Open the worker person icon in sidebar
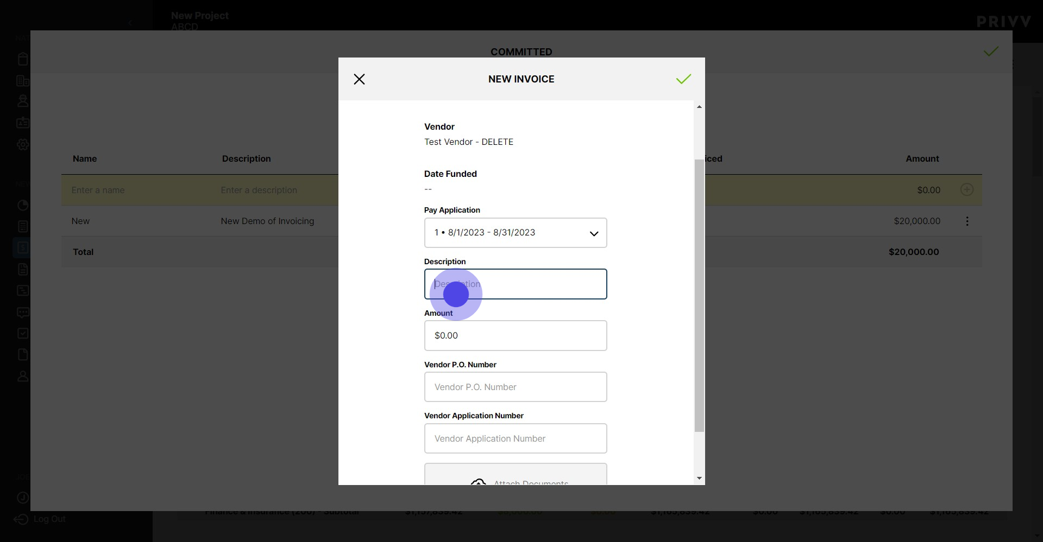The width and height of the screenshot is (1043, 542). [23, 101]
